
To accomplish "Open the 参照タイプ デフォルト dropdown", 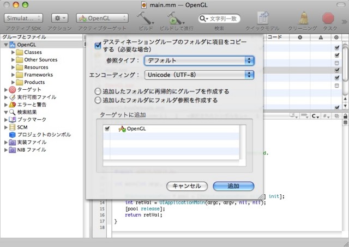I will [x=199, y=60].
